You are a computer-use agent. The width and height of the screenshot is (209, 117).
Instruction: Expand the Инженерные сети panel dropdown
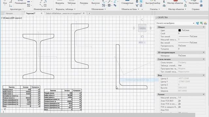(52, 9)
